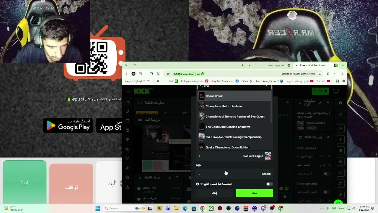Open the Chrome profile avatar
The image size is (378, 213).
pos(133,74)
